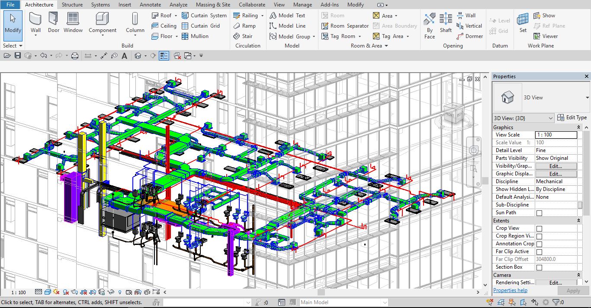The width and height of the screenshot is (591, 308).
Task: Open the File menu
Action: (x=10, y=5)
